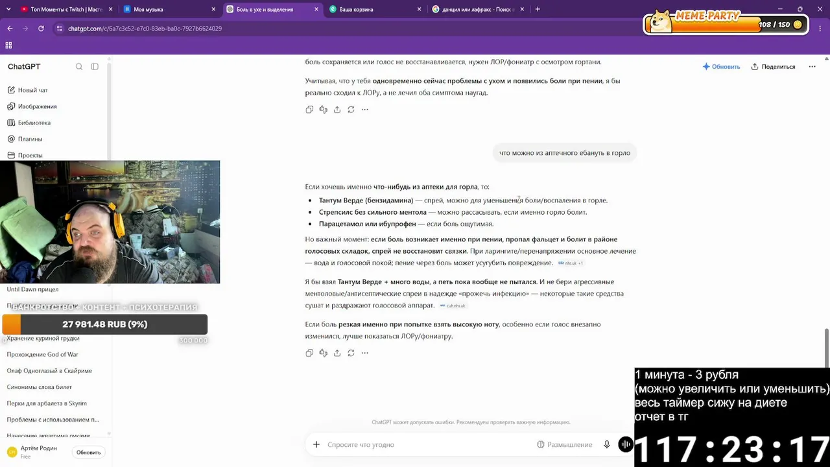Click the 27 981.48 RUB donation progress bar
830x467 pixels.
click(104, 324)
